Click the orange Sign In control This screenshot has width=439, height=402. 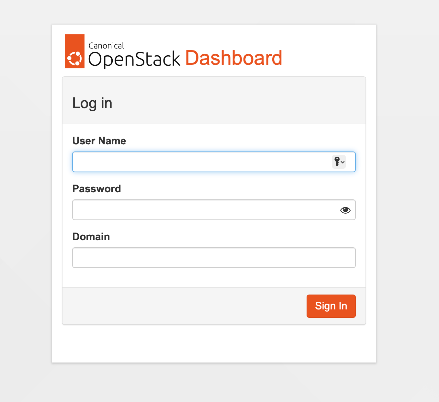[x=331, y=306]
